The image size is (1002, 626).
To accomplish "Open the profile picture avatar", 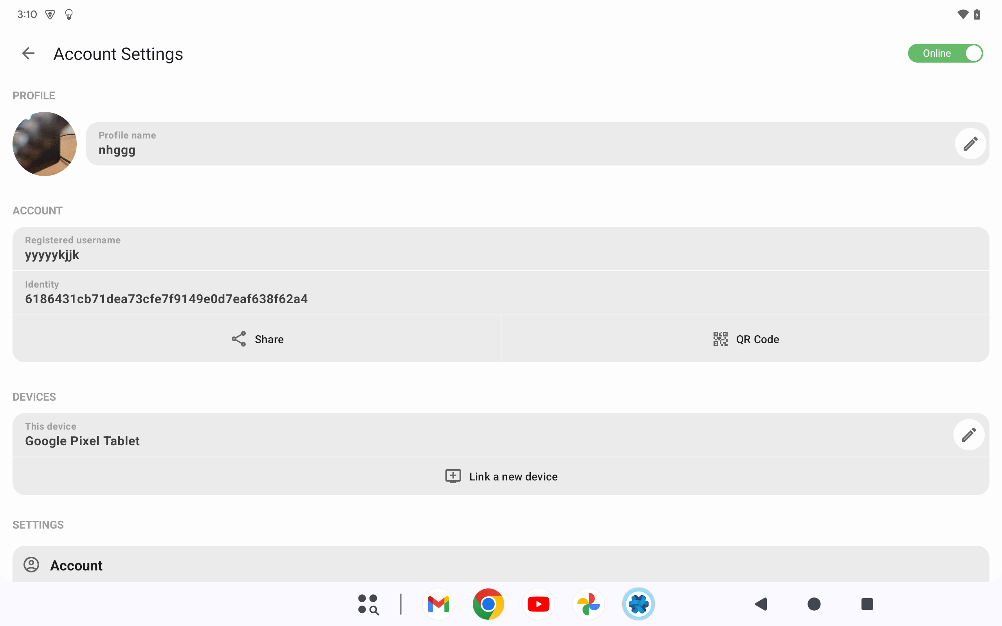I will click(45, 144).
